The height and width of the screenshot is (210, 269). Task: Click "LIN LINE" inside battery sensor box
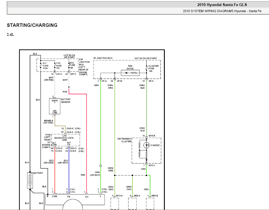(x=55, y=112)
